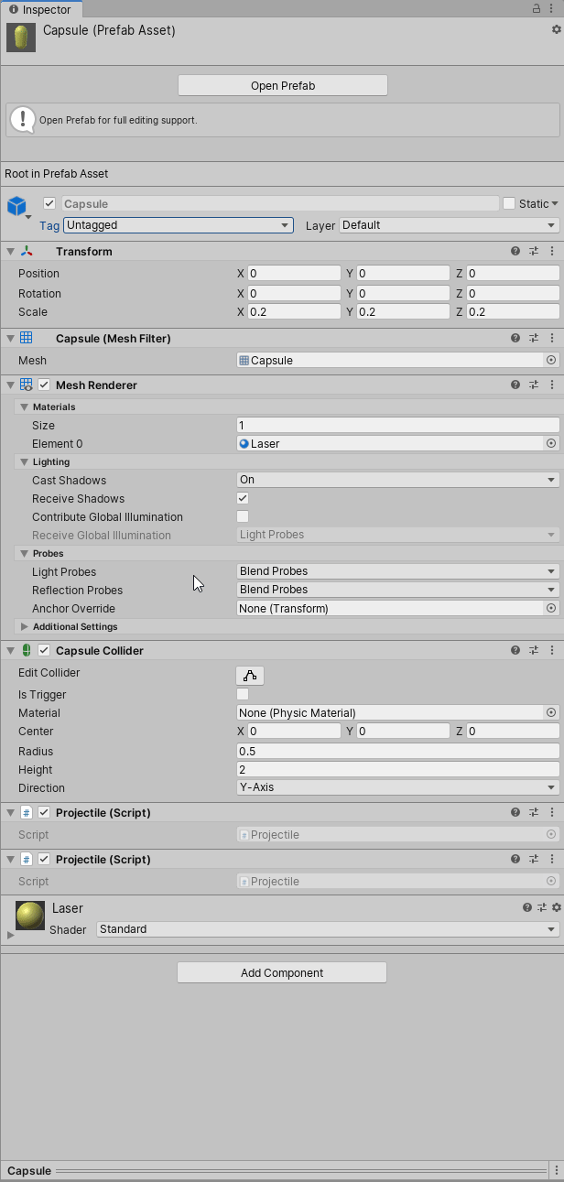
Task: Open the Tag dropdown showing Untagged
Action: (x=178, y=225)
